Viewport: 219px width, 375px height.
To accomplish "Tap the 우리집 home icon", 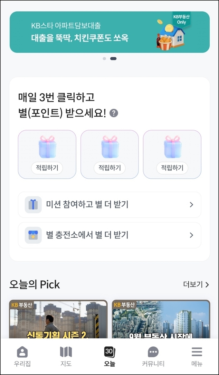I will [x=22, y=352].
